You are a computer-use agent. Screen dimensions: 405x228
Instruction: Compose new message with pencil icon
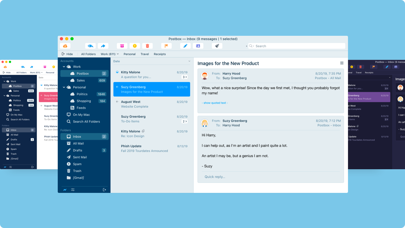(x=185, y=46)
